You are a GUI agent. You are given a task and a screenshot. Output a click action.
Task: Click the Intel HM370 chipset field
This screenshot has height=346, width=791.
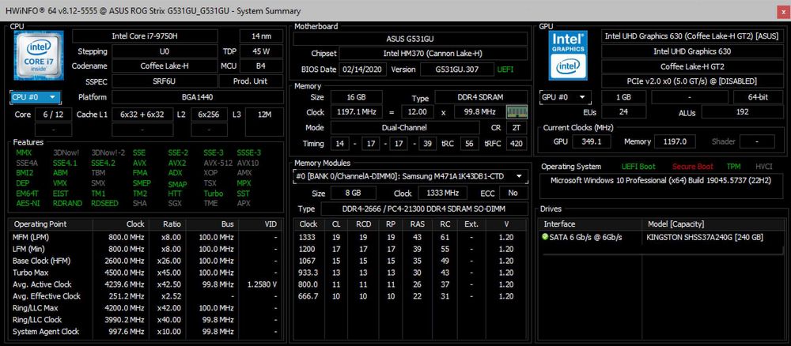click(x=433, y=54)
